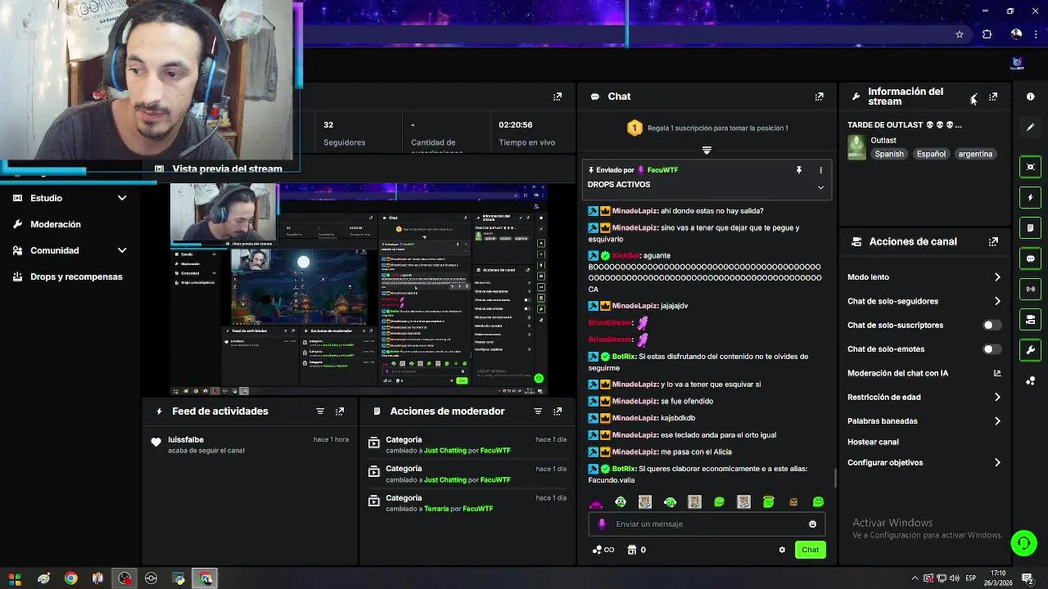
Task: Open the gift shop store icon
Action: point(632,550)
